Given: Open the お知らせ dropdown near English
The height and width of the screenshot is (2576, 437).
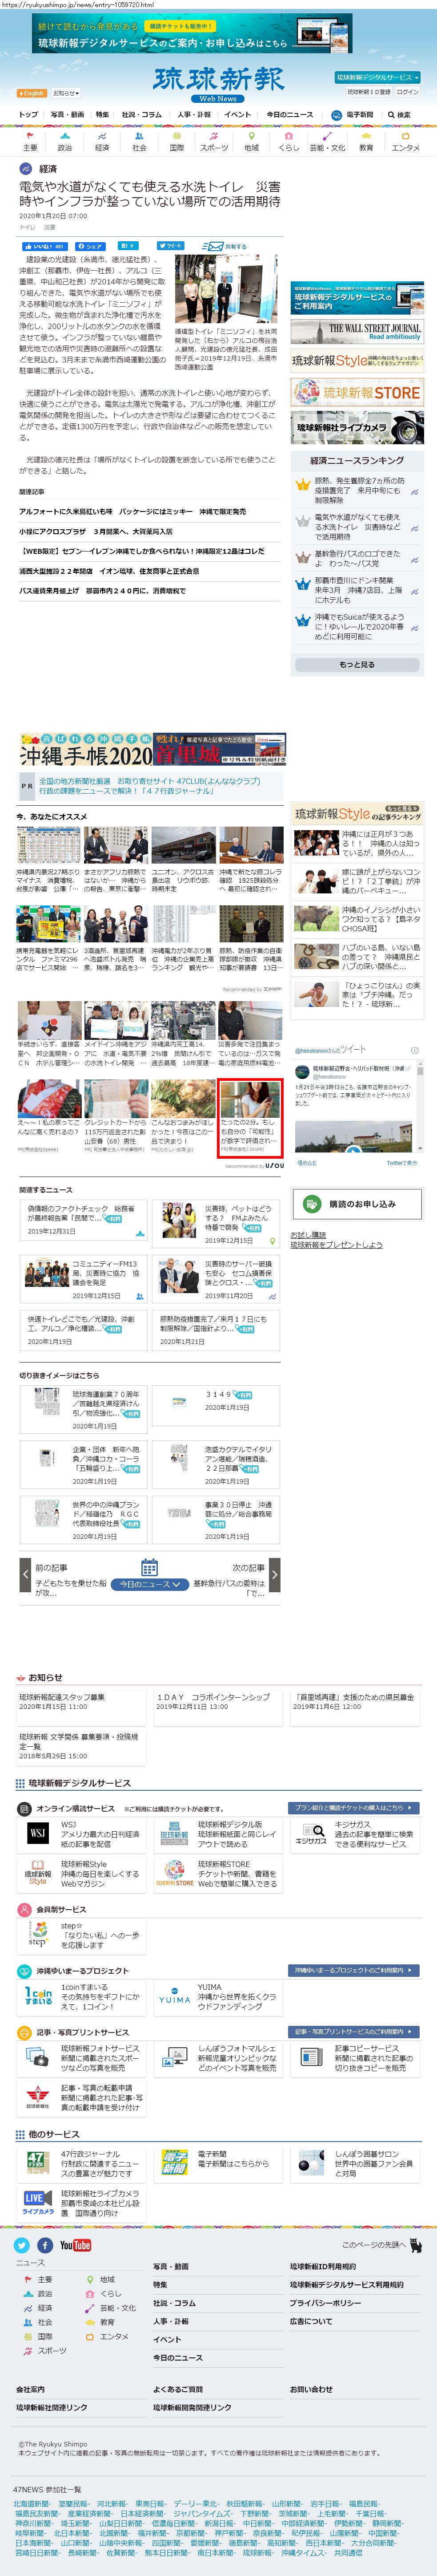Looking at the screenshot, I should pyautogui.click(x=66, y=93).
